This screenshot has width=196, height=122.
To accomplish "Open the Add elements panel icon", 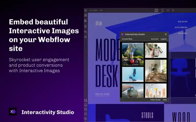I will 86,15.
